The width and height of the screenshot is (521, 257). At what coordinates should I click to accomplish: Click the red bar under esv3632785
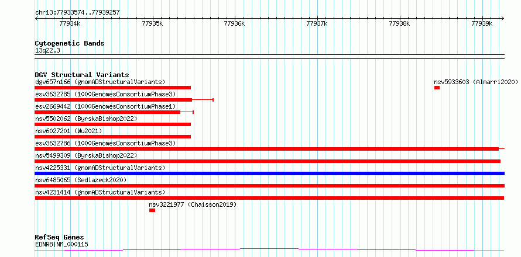124,100
